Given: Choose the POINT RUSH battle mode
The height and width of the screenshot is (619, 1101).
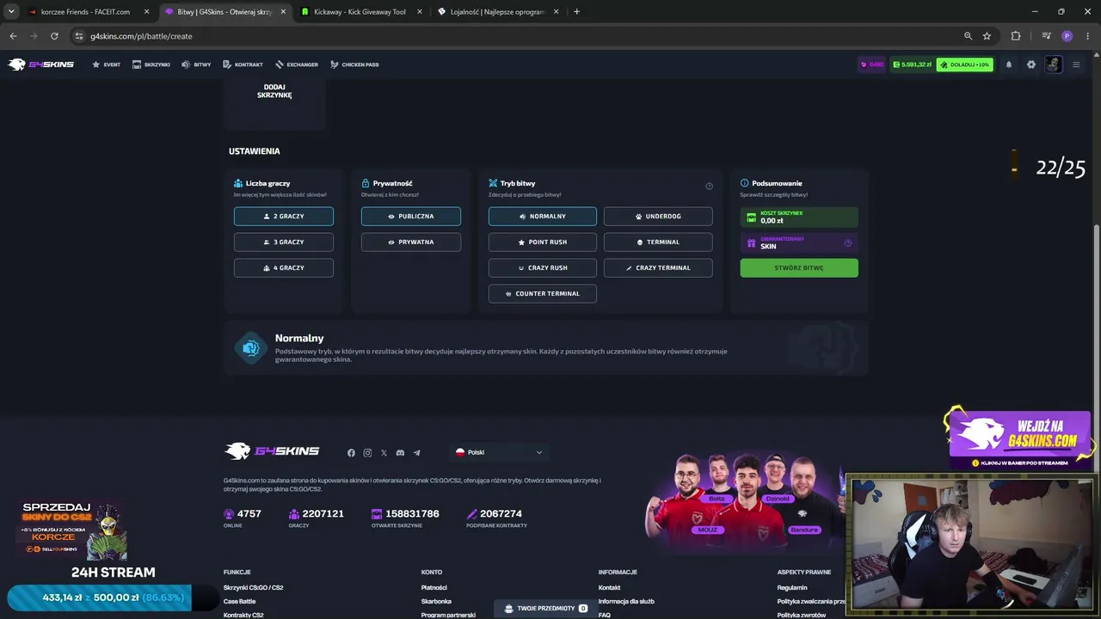Looking at the screenshot, I should pos(543,242).
